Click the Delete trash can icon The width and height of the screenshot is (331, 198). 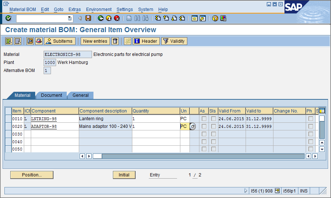[115, 41]
